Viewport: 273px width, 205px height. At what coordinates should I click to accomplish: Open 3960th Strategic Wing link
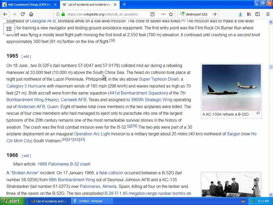coord(151,100)
